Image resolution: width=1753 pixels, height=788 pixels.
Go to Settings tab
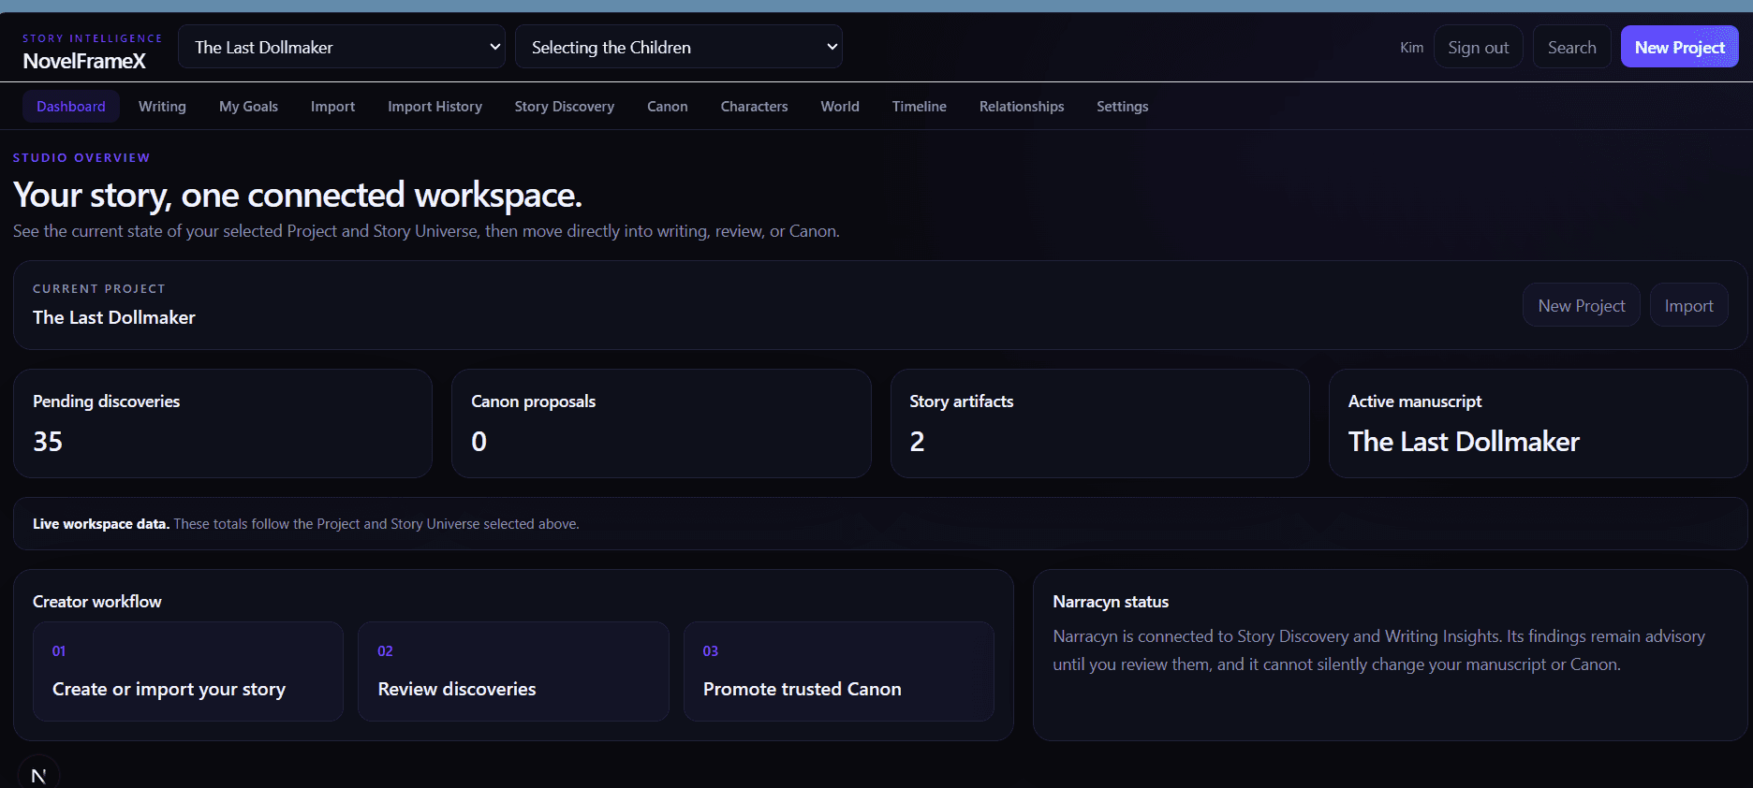[1122, 107]
